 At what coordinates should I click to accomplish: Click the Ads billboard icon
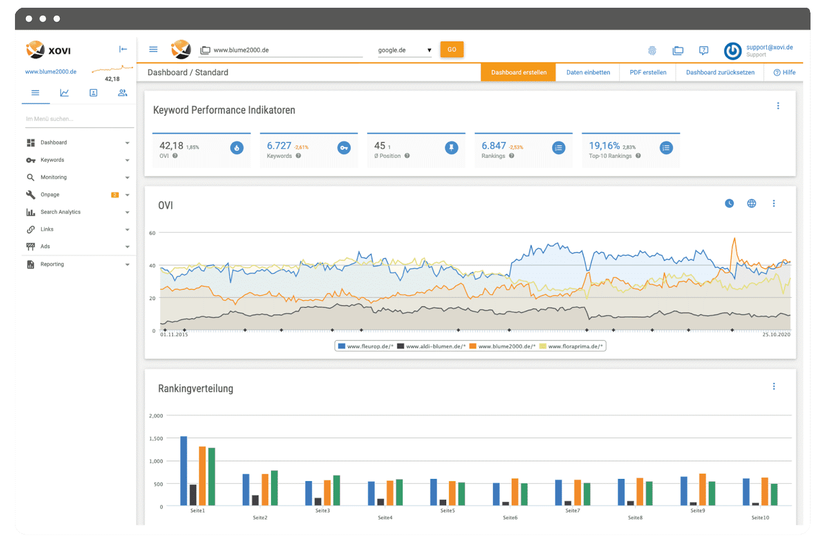30,247
